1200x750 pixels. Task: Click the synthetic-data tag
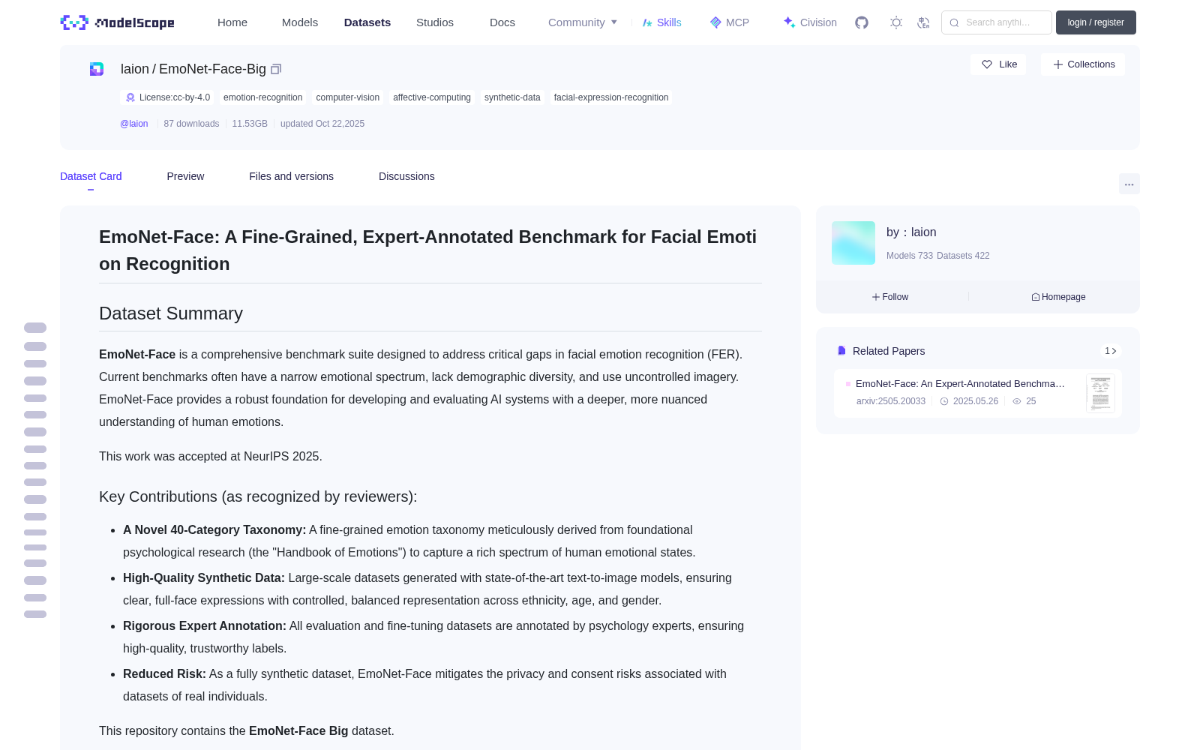(512, 97)
